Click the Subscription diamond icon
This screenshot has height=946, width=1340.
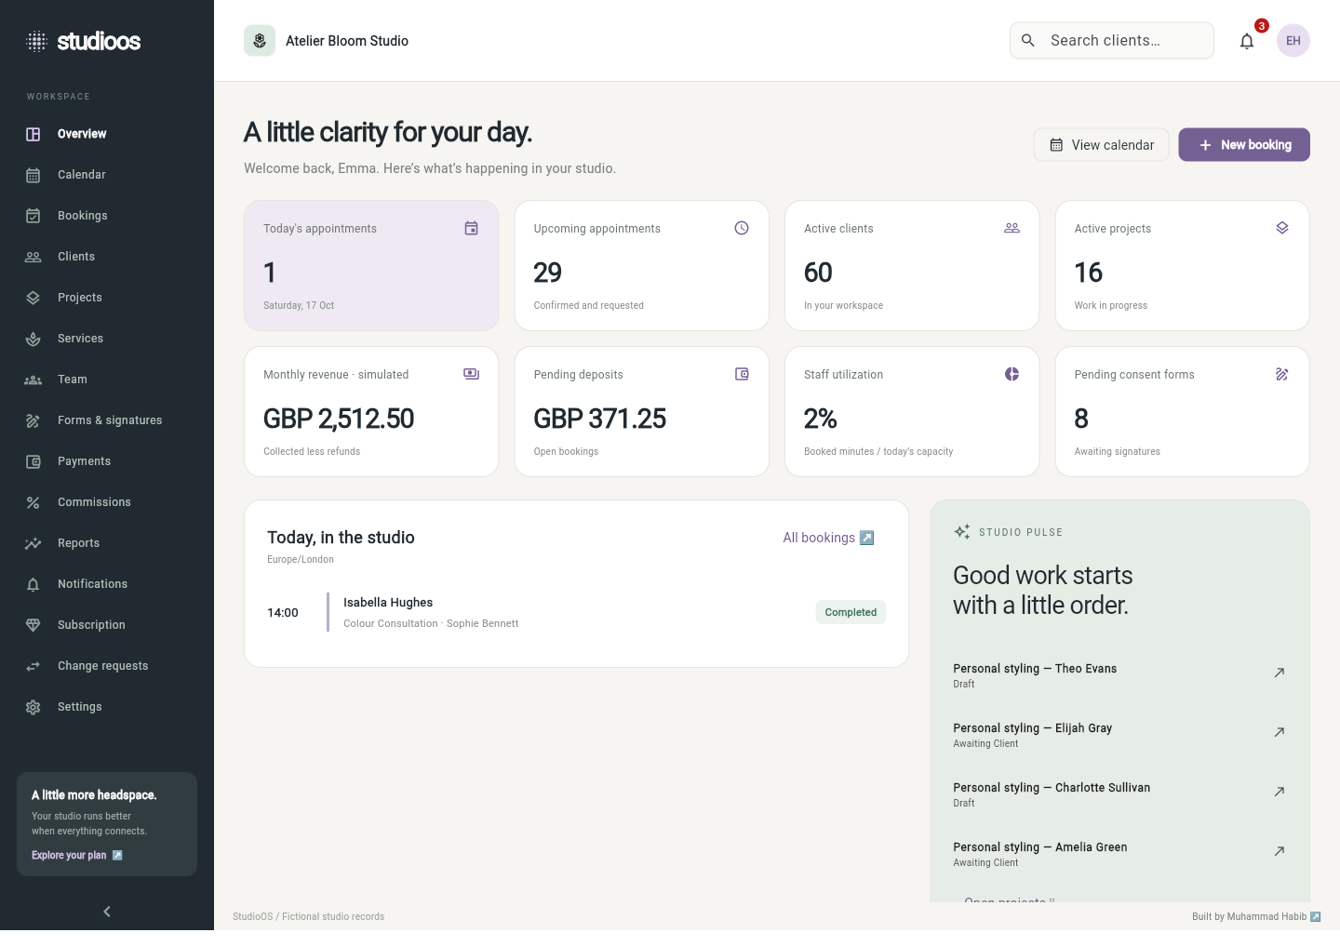[33, 625]
